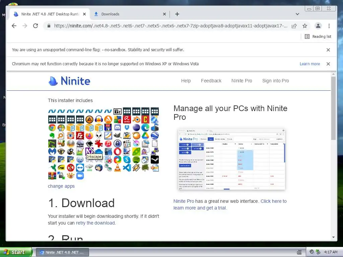The width and height of the screenshot is (343, 257).
Task: Click the Skype icon
Action: coord(127,160)
